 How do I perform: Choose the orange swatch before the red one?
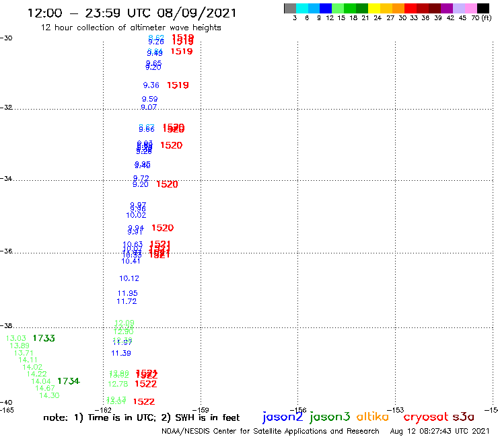tap(398, 8)
